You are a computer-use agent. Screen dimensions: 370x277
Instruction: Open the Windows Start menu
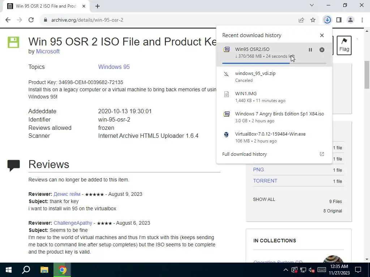point(9,270)
